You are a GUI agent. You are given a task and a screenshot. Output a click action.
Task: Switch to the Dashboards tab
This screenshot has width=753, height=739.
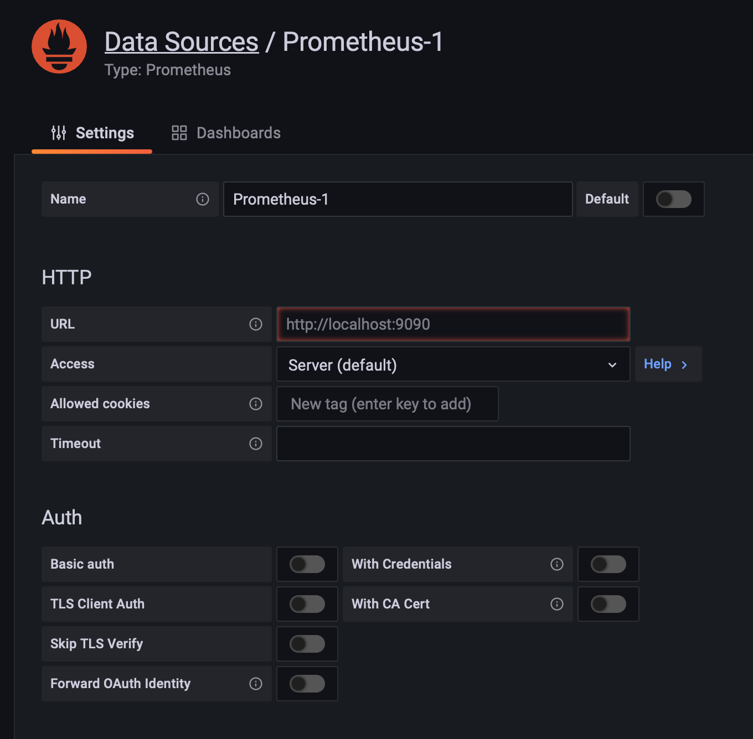tap(226, 133)
